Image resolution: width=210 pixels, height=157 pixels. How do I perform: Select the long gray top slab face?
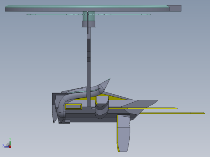87,10
